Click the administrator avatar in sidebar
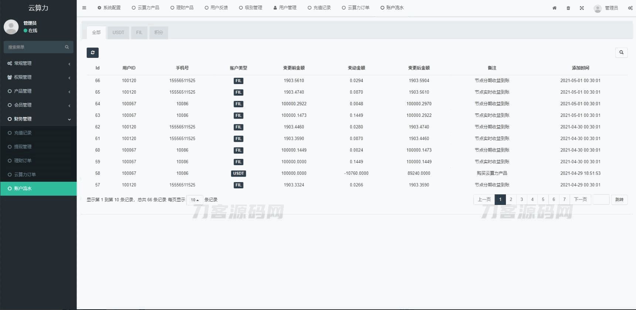This screenshot has height=310, width=636. point(11,27)
